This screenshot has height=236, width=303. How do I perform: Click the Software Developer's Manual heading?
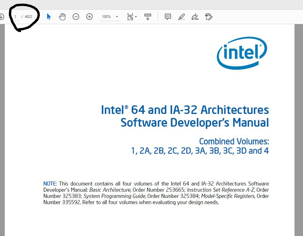click(x=195, y=123)
